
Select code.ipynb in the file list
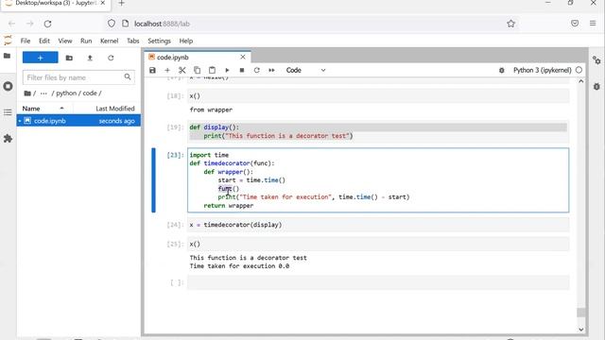tap(78, 121)
